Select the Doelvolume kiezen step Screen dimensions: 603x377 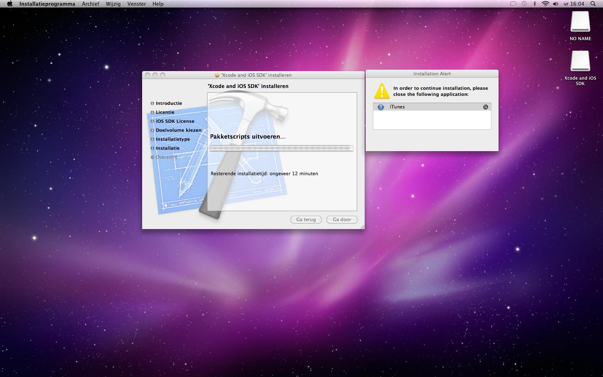coord(176,130)
